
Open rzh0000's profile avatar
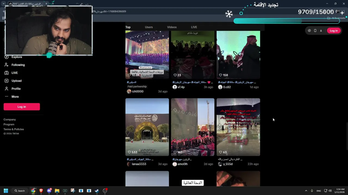(129, 91)
